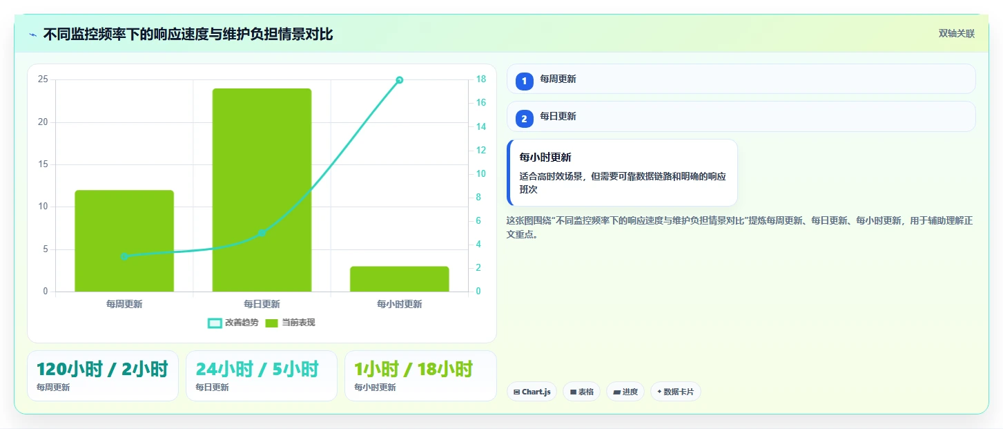The image size is (1003, 429).
Task: Click the 每小时更新 x-axis label
Action: 399,304
